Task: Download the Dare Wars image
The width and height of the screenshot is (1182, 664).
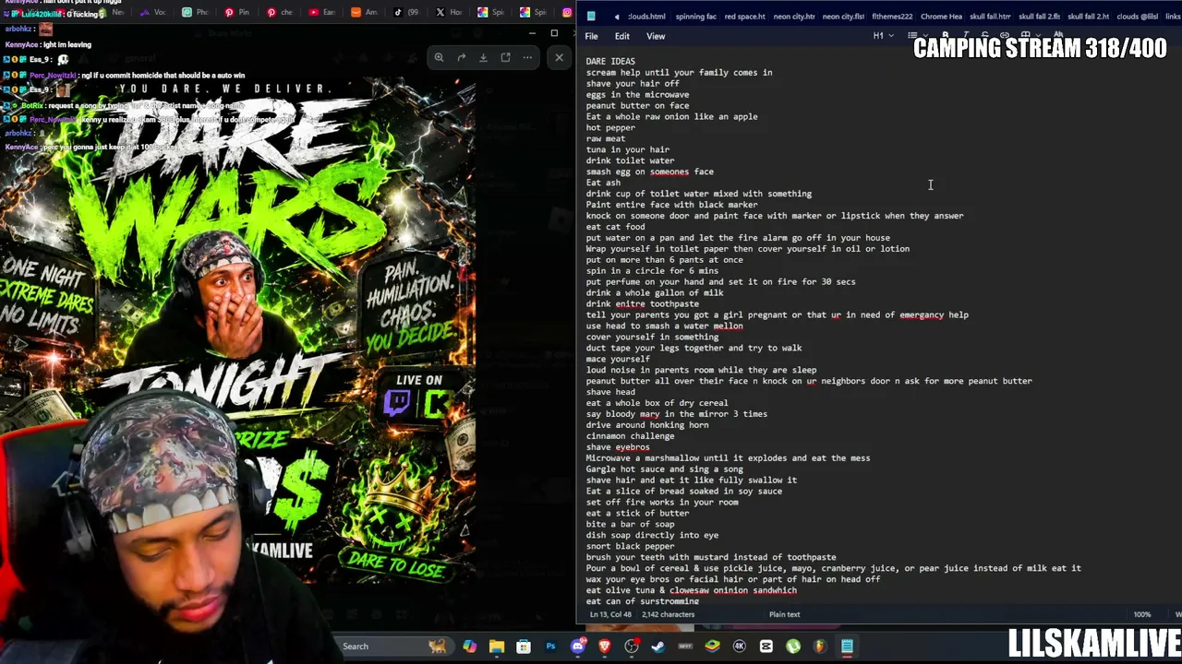Action: click(x=483, y=57)
